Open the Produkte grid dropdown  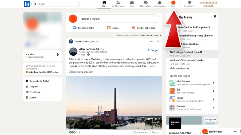(x=189, y=4)
